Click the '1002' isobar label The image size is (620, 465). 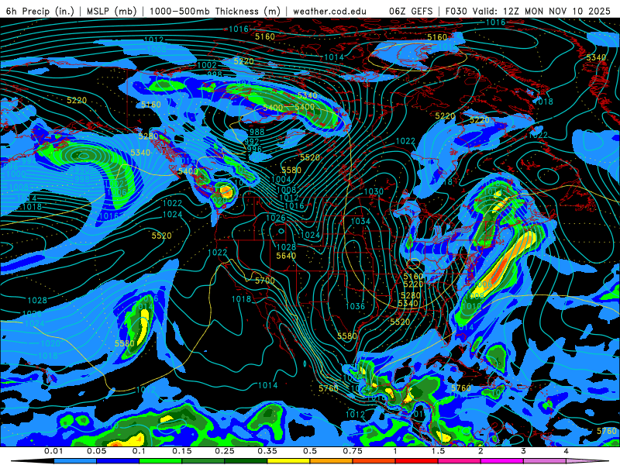tap(207, 65)
